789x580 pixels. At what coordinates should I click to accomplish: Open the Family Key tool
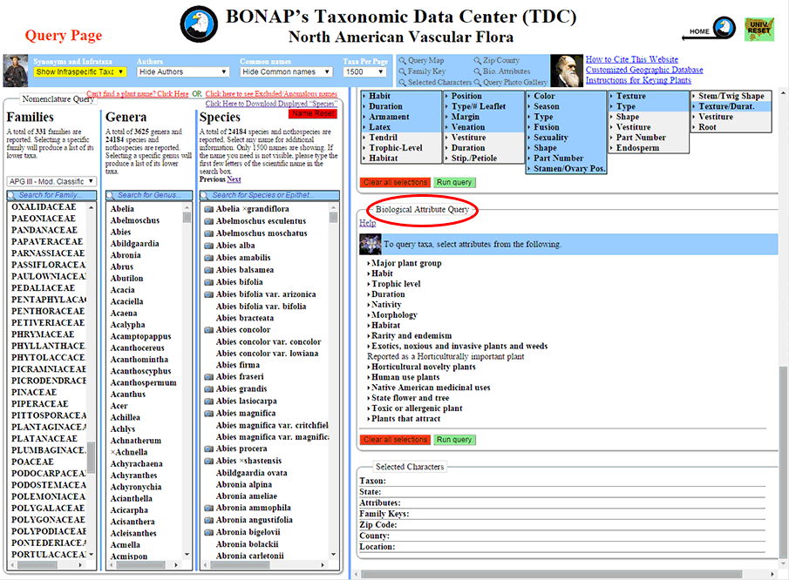tap(422, 71)
